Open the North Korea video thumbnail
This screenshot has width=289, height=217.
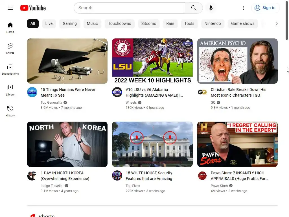tap(67, 144)
